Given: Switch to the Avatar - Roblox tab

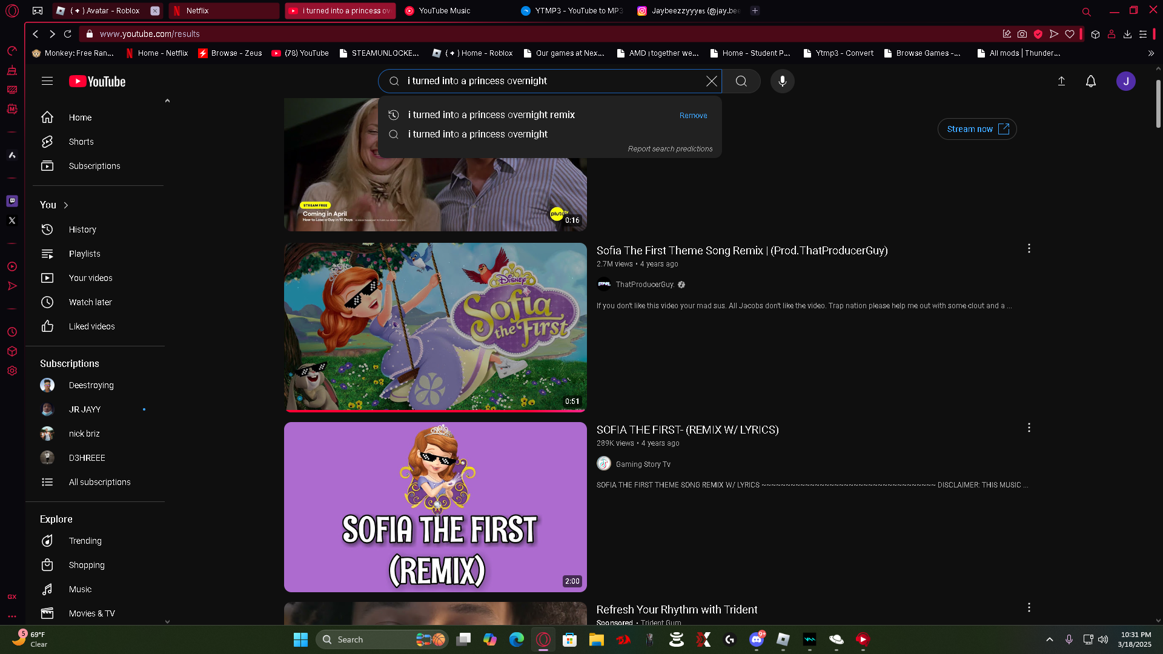Looking at the screenshot, I should point(107,11).
